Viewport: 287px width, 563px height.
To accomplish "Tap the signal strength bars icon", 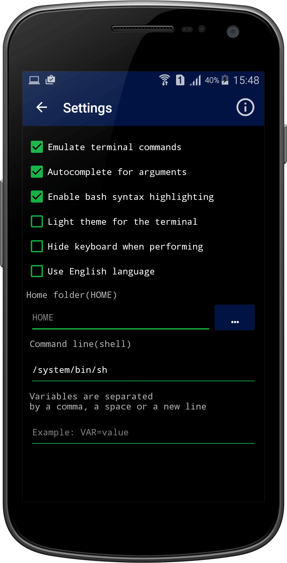I will [x=195, y=80].
